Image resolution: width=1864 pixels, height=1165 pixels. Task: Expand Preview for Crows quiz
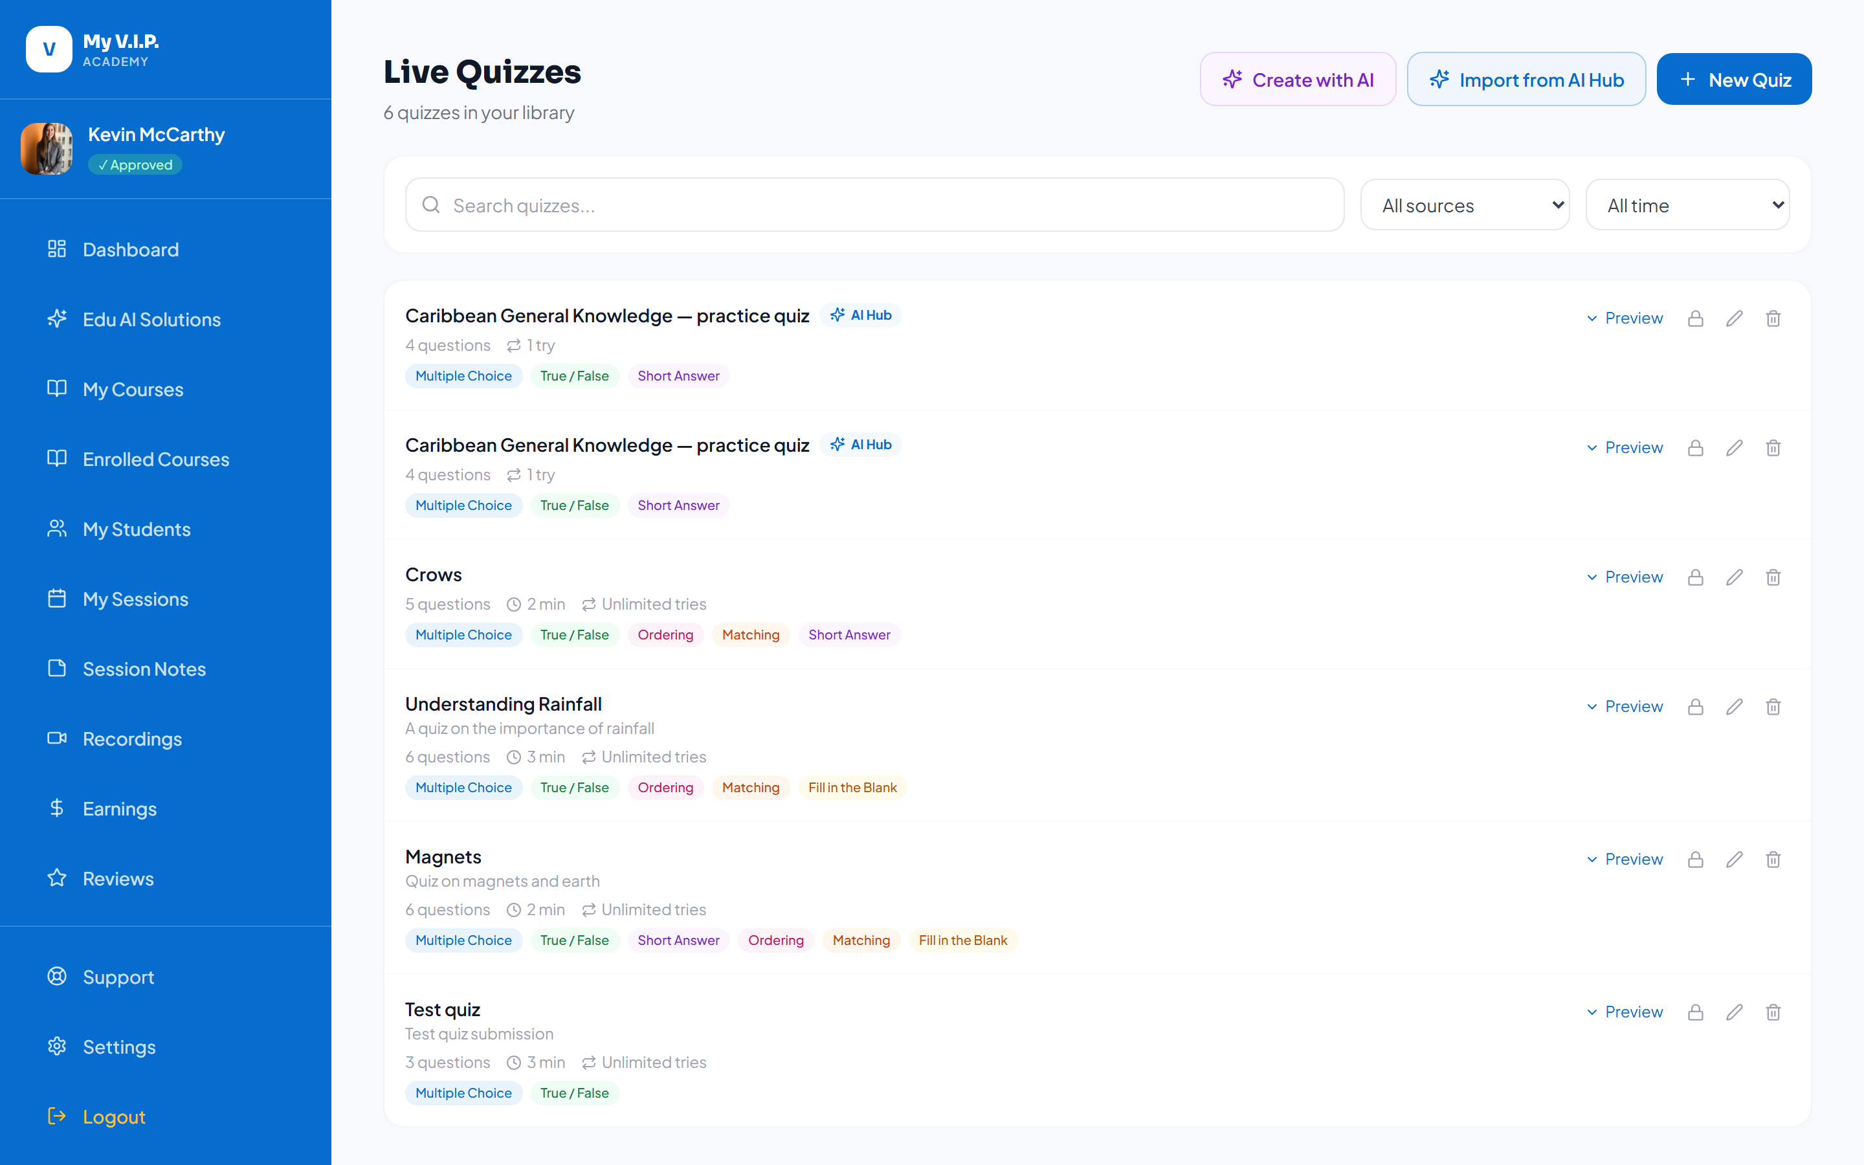coord(1625,577)
